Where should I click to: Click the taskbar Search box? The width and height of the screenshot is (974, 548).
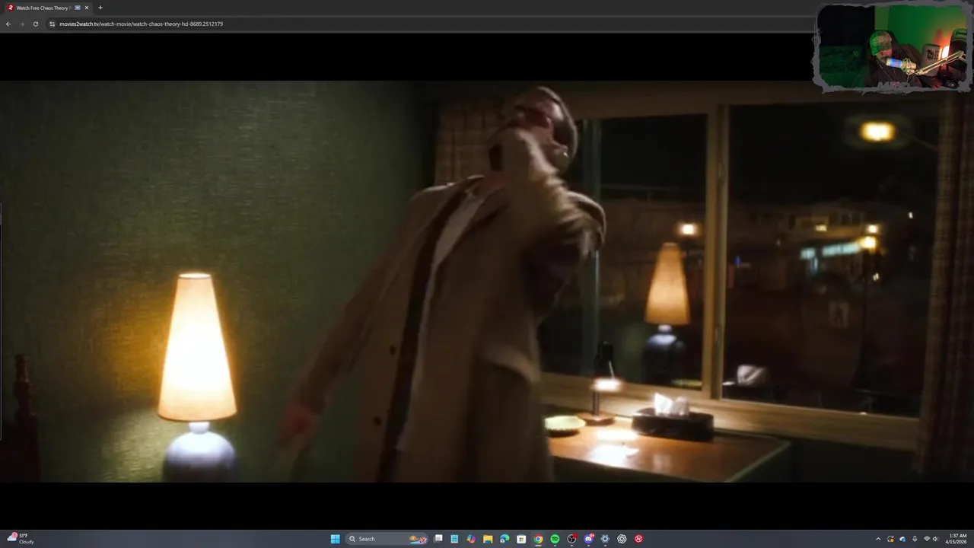click(387, 539)
